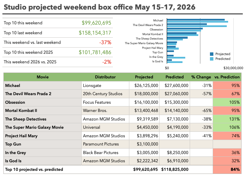
Task: Click the Paramount Pictures cell
Action: pyautogui.click(x=105, y=144)
